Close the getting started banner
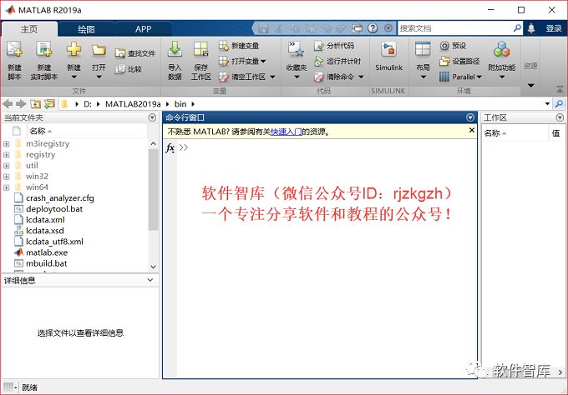 pos(471,130)
